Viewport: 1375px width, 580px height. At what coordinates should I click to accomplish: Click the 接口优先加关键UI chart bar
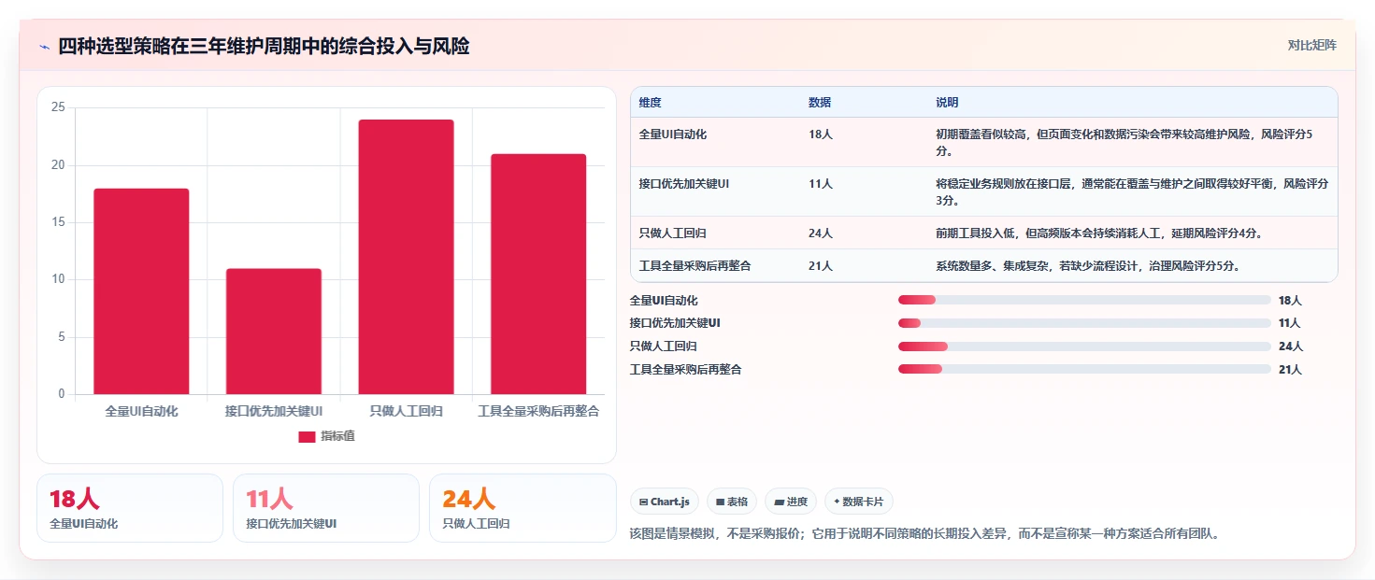coord(274,332)
